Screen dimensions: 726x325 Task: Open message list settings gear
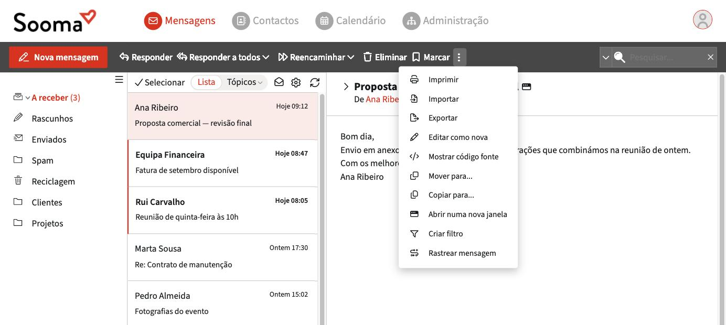tap(296, 82)
